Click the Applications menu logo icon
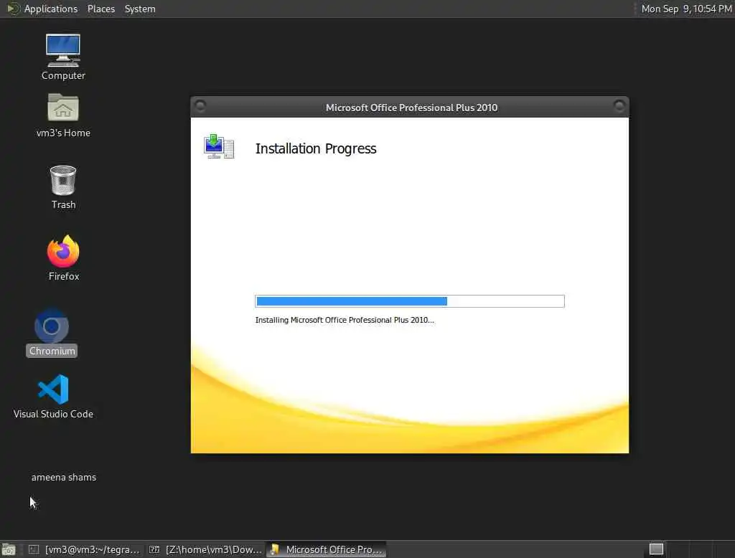Viewport: 735px width, 558px height. tap(13, 9)
